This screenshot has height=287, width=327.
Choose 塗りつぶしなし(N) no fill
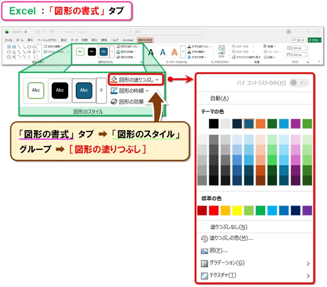[x=255, y=227]
